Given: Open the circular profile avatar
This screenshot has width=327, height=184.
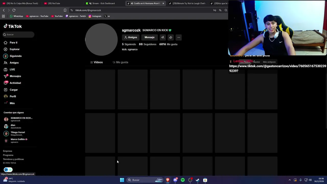Looking at the screenshot, I should (101, 40).
